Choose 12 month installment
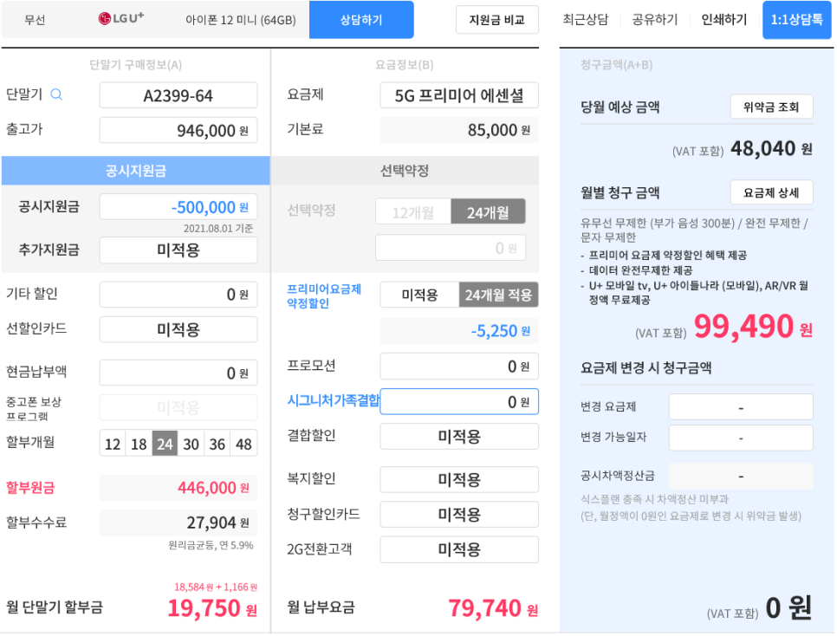837x636 pixels. pos(113,444)
